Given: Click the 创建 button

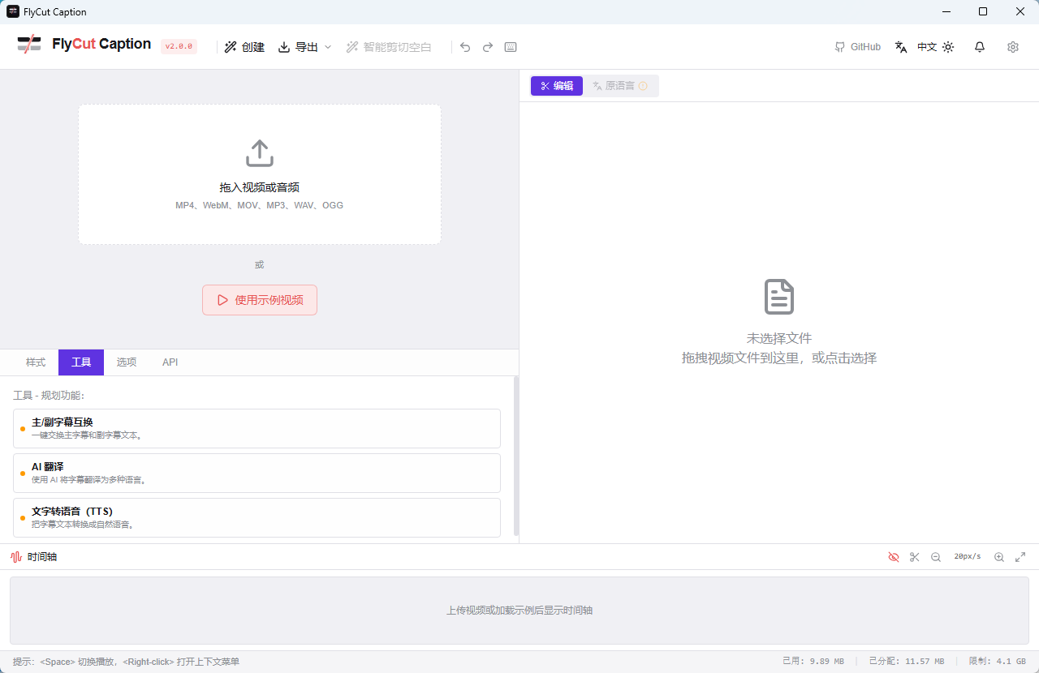Looking at the screenshot, I should click(x=244, y=47).
